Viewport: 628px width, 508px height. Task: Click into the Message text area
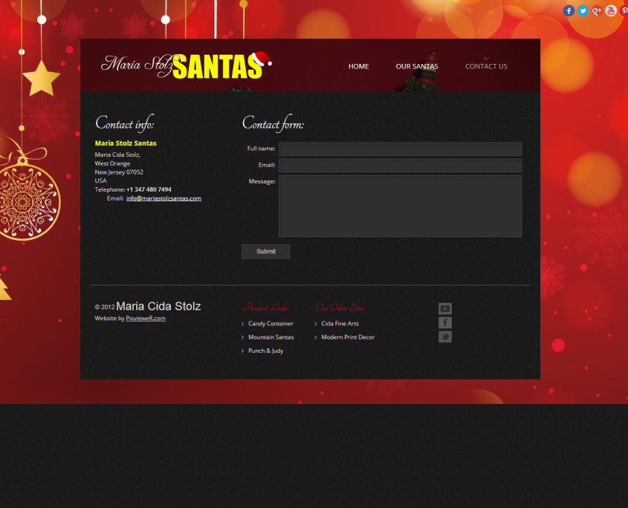[400, 206]
